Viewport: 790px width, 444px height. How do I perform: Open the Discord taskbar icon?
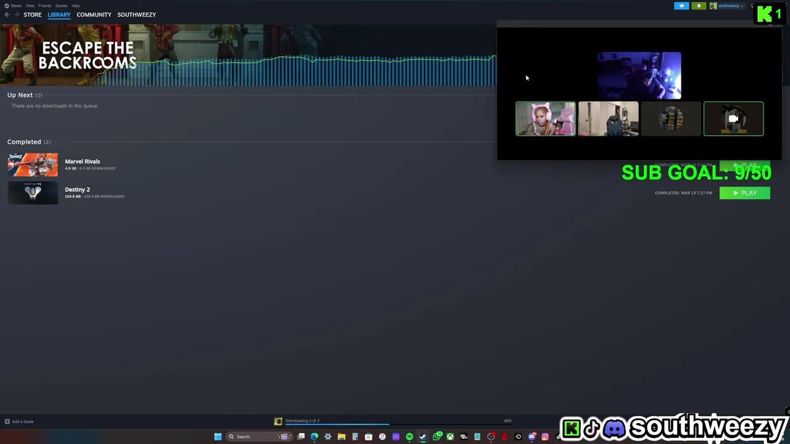pyautogui.click(x=532, y=437)
